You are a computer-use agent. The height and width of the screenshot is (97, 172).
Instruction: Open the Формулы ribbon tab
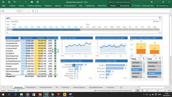[48, 6]
